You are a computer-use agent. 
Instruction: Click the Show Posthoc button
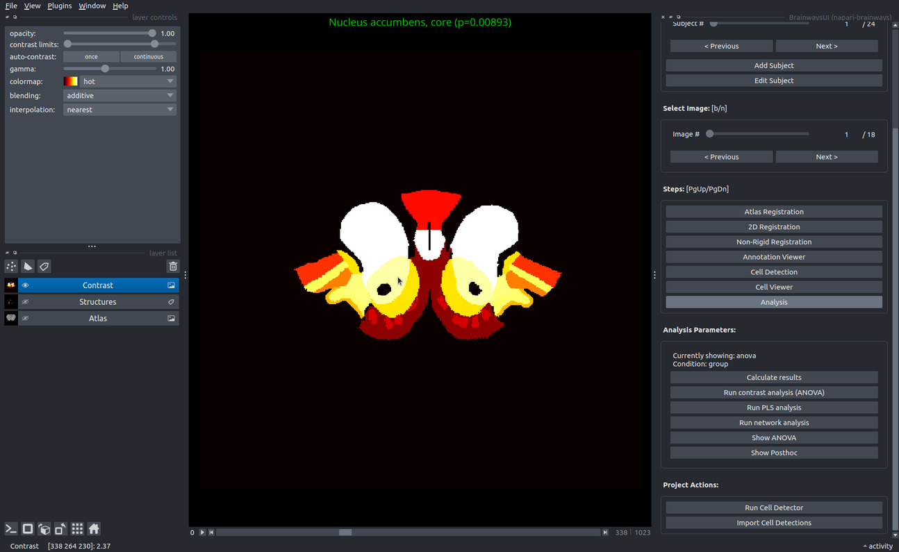tap(774, 453)
